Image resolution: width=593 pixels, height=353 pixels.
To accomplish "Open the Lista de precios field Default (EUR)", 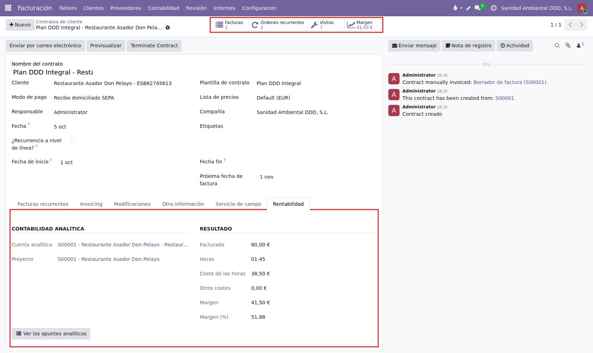I will [273, 98].
